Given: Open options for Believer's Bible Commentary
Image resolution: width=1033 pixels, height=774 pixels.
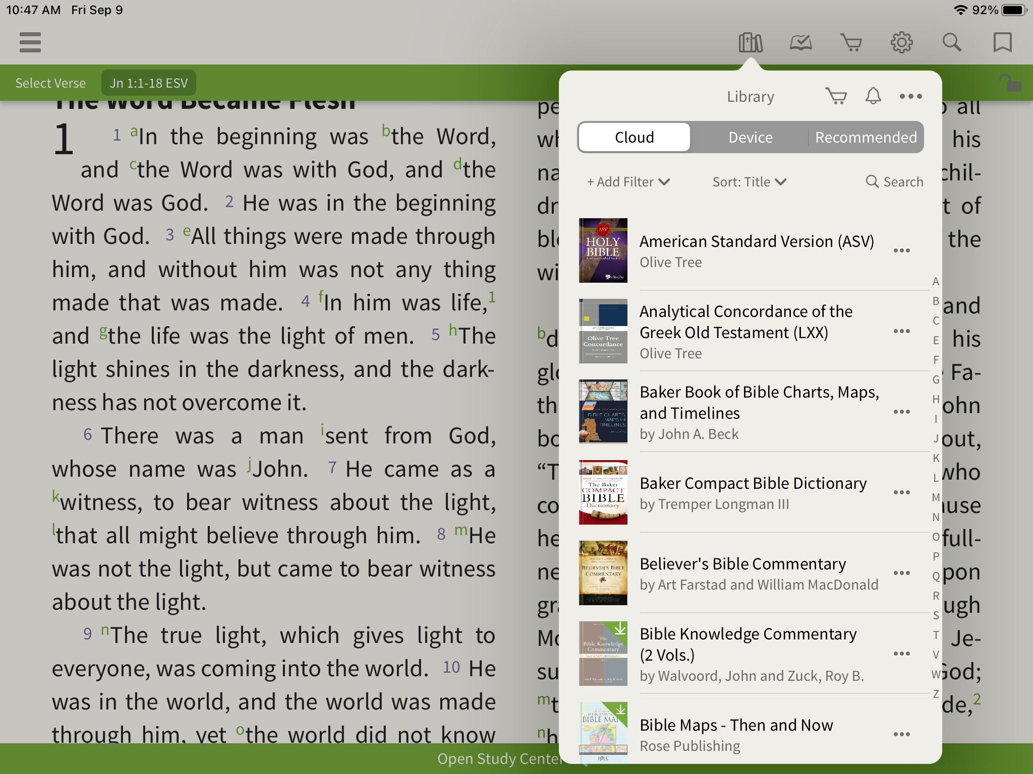Looking at the screenshot, I should (902, 573).
